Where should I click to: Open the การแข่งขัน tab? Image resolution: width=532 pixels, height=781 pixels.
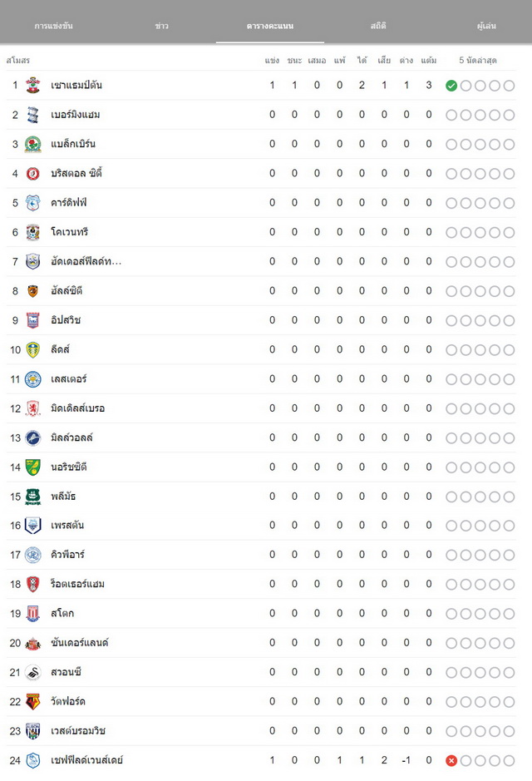pos(54,26)
